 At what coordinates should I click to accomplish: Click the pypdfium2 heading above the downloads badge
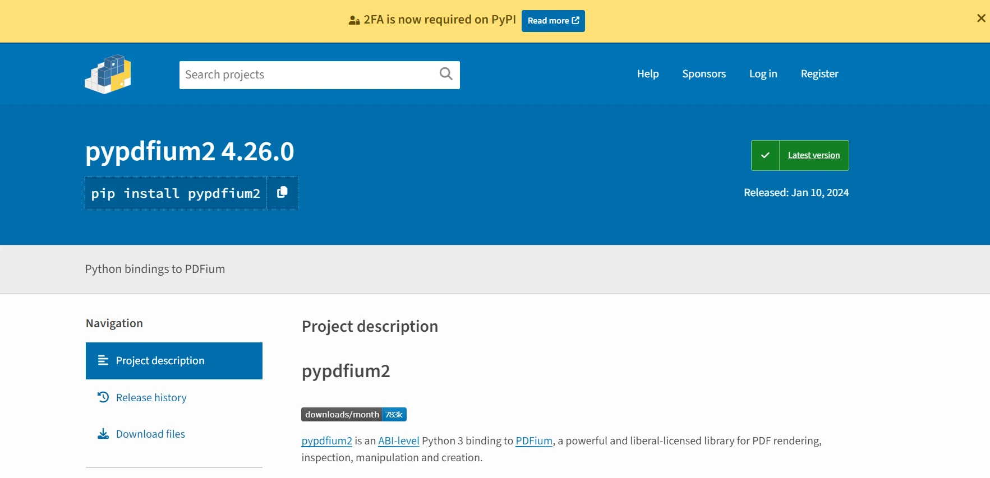(x=346, y=371)
